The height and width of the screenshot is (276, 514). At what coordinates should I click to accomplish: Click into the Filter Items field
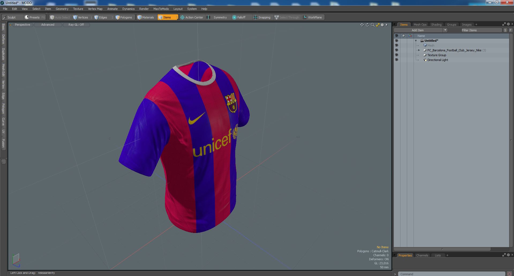coord(481,30)
